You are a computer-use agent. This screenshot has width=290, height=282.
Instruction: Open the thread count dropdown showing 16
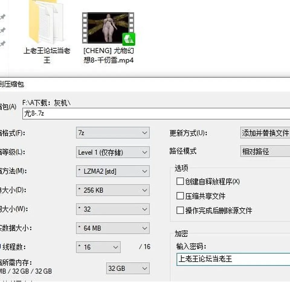(x=98, y=247)
